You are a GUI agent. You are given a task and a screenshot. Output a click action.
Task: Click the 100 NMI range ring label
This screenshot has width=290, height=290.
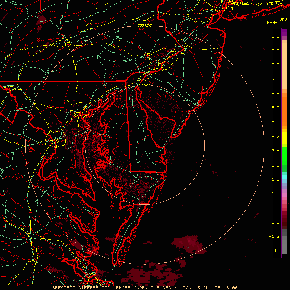[x=145, y=25]
